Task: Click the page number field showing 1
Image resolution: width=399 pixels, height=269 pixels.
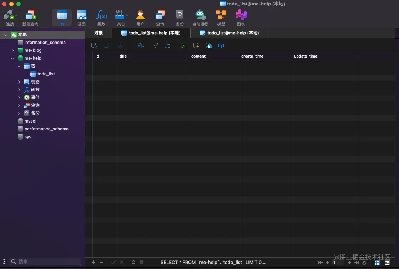Action: coord(338,263)
